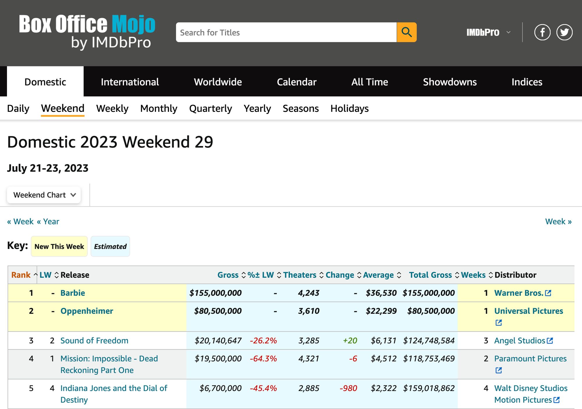The image size is (582, 409).
Task: Open the Weekend Chart dropdown
Action: click(44, 195)
